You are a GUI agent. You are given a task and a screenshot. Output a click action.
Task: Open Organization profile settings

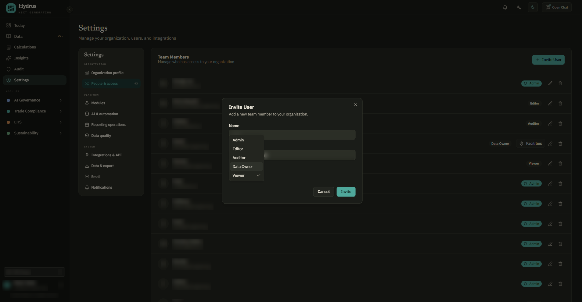coord(111,73)
